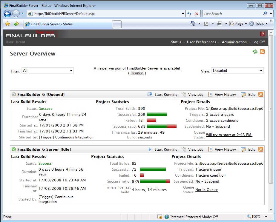Expand the Print button dropdown arrow
276x222 pixels.
tap(226, 24)
